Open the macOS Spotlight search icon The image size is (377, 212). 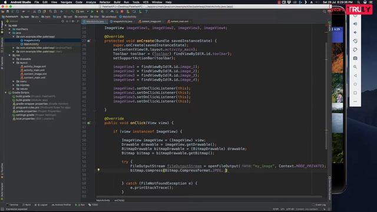(359, 2)
